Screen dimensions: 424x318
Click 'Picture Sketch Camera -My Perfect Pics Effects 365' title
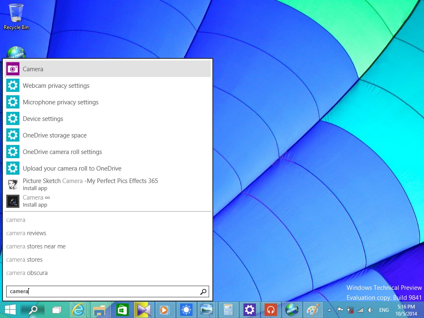[x=90, y=181]
